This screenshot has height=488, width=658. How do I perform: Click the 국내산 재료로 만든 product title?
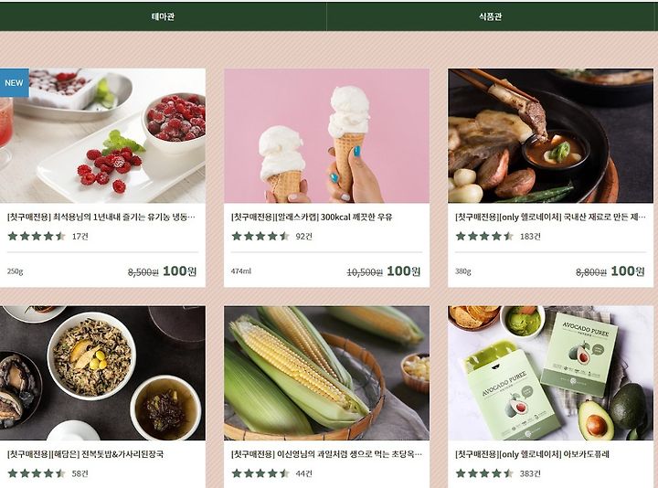tap(550, 217)
